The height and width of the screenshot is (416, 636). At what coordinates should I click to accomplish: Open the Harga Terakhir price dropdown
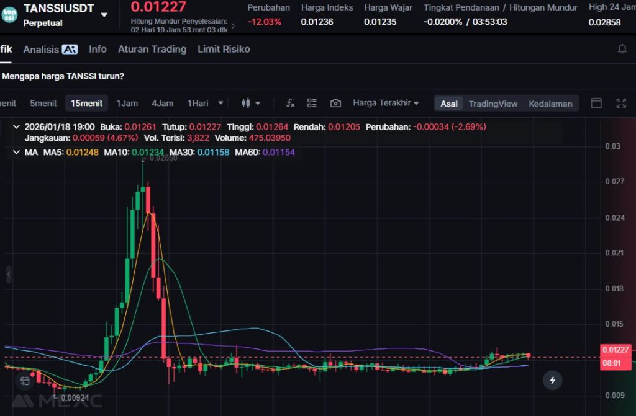tap(386, 103)
